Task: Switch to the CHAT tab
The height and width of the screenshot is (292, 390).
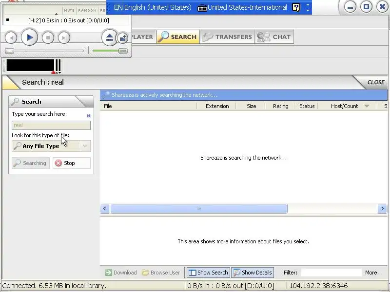Action: tap(274, 37)
